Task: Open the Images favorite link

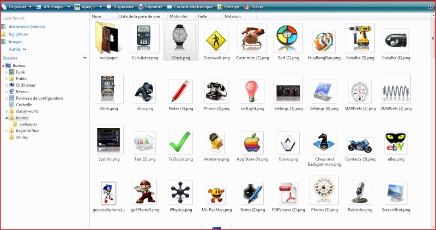Action: point(15,42)
